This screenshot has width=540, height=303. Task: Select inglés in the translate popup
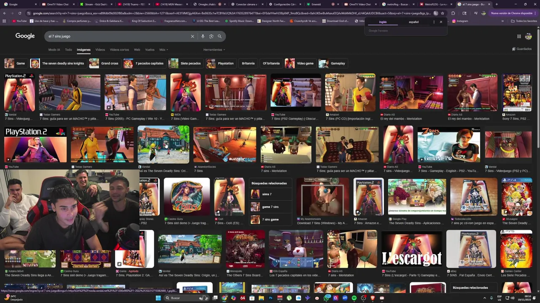pos(383,22)
